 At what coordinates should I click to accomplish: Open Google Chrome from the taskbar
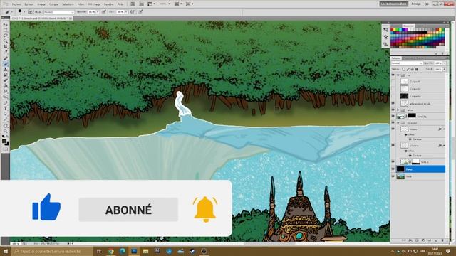pos(111,251)
